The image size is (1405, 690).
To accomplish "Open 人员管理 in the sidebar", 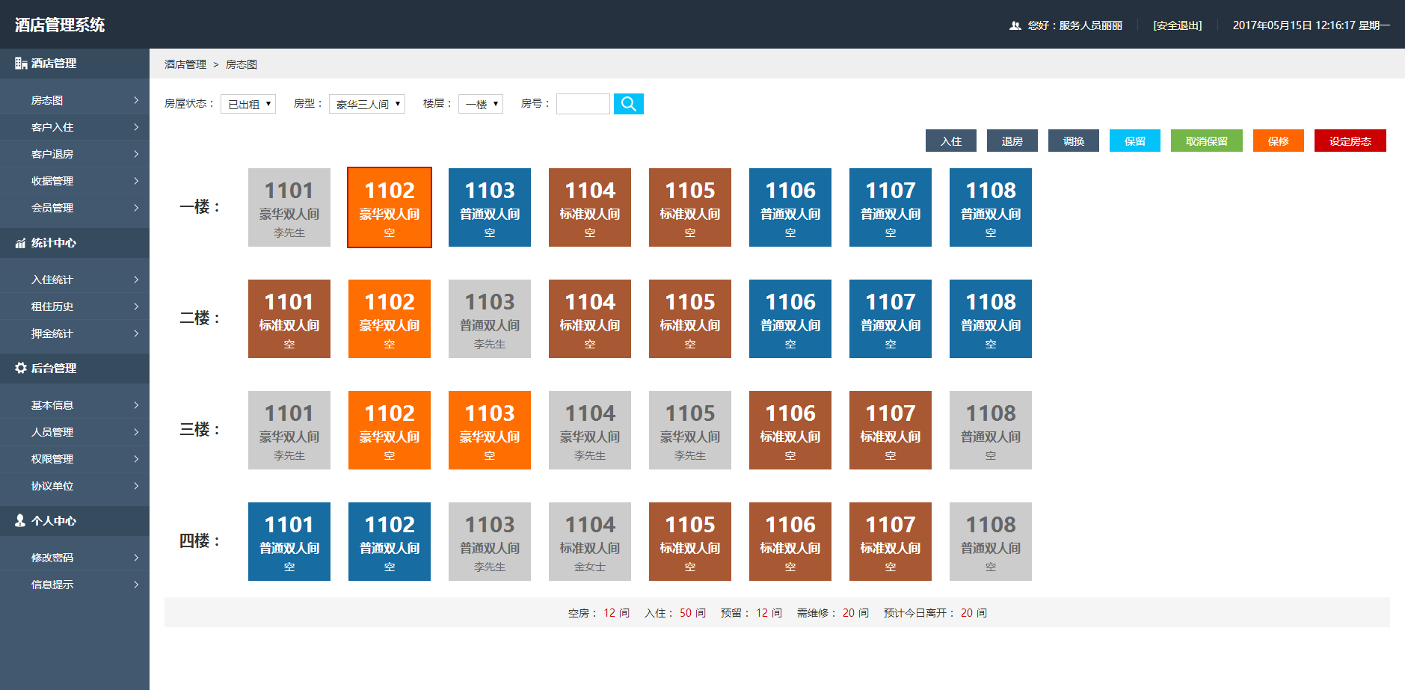I will pos(75,432).
